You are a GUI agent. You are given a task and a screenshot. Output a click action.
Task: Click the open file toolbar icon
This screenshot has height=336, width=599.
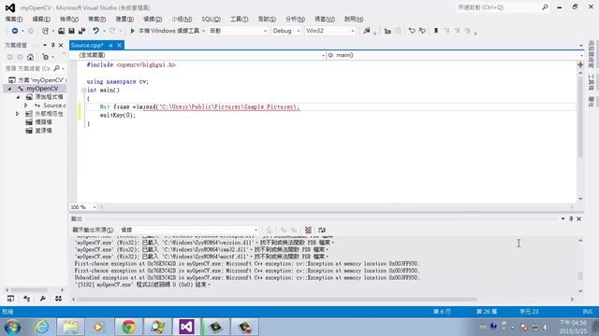(61, 31)
